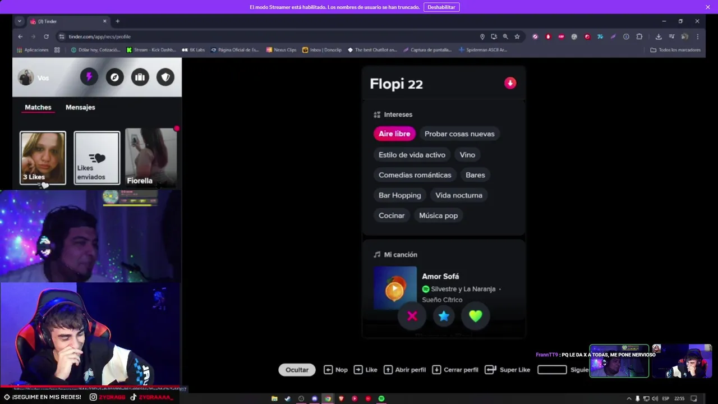Open the Spiderman ASCII Art bookmark
Image resolution: width=718 pixels, height=404 pixels.
click(x=482, y=50)
